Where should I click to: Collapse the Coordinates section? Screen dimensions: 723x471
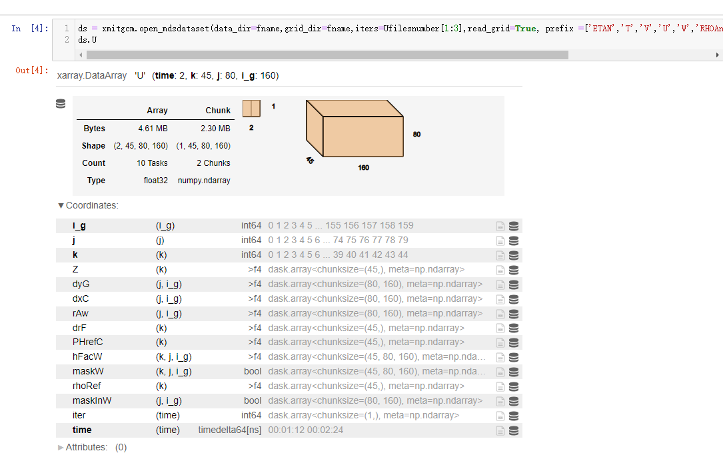88,206
